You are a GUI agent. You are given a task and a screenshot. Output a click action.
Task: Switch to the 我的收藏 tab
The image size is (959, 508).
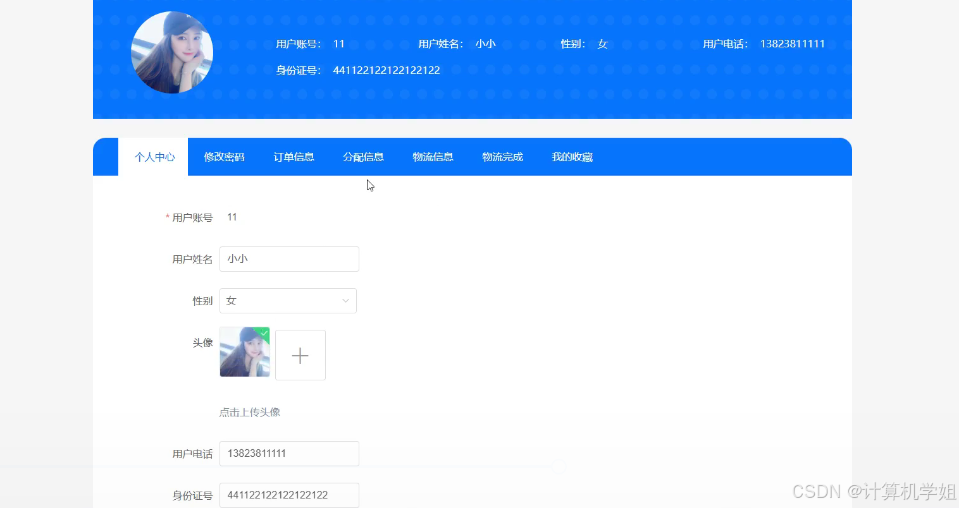coord(571,157)
